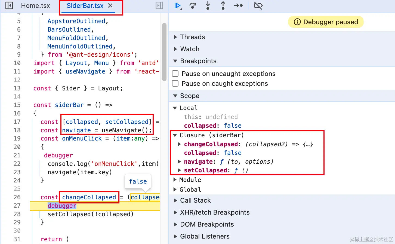Screen dimensions: 395x244
Task: Click onMenuClick on line 19
Action: tap(82, 138)
